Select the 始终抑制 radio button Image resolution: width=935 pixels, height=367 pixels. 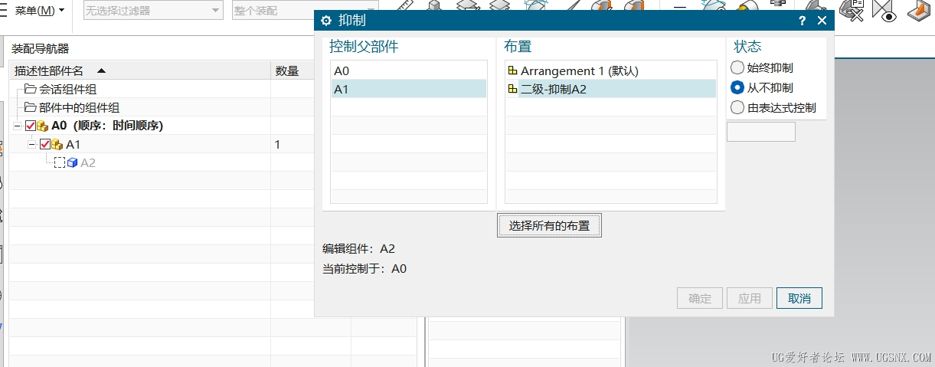click(x=737, y=68)
